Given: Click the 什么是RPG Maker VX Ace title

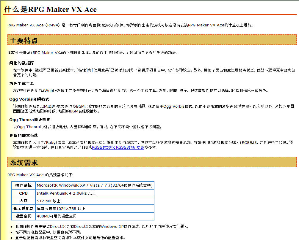Looking at the screenshot, I should pos(51,9).
